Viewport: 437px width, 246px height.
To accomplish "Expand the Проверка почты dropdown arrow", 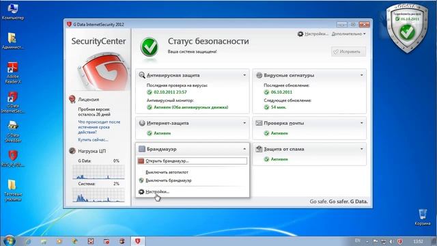I will click(361, 123).
